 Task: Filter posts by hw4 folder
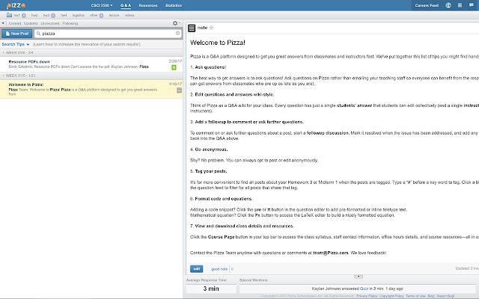64,15
